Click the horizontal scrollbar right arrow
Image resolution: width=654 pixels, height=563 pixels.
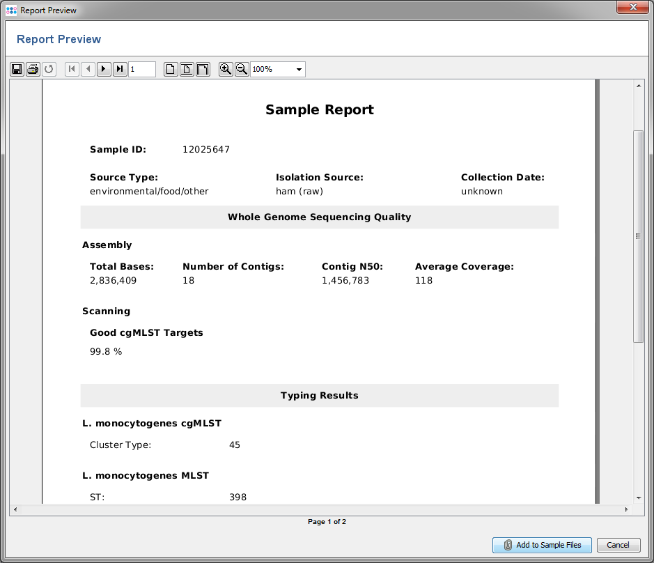[627, 510]
